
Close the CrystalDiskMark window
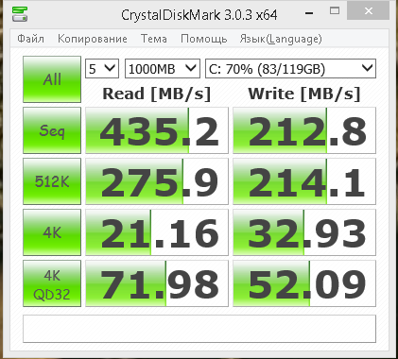click(x=368, y=11)
